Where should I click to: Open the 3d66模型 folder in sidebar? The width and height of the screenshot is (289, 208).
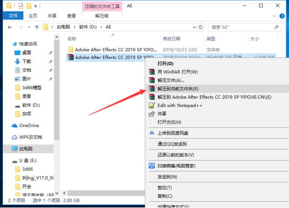pos(28,88)
